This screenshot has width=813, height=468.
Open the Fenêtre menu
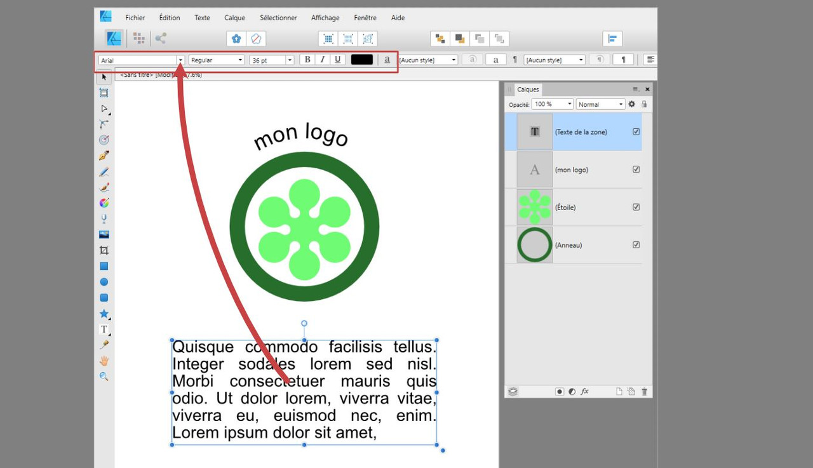pyautogui.click(x=365, y=18)
